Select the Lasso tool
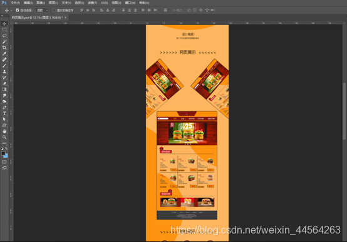347x242 pixels. point(4,36)
